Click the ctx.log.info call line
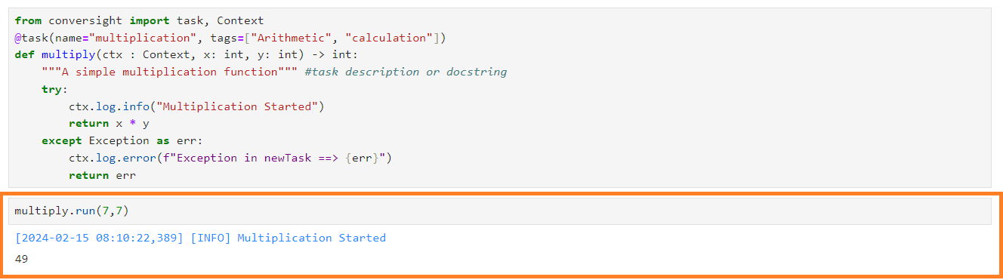Image resolution: width=1003 pixels, height=280 pixels. [196, 106]
